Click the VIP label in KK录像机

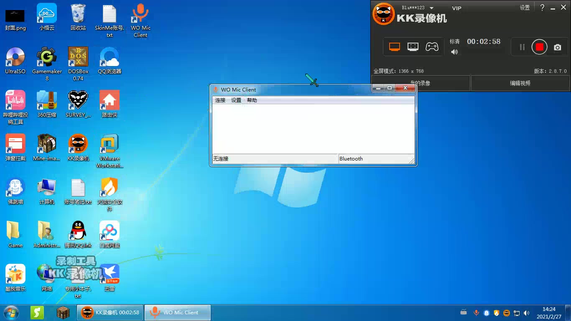click(456, 8)
